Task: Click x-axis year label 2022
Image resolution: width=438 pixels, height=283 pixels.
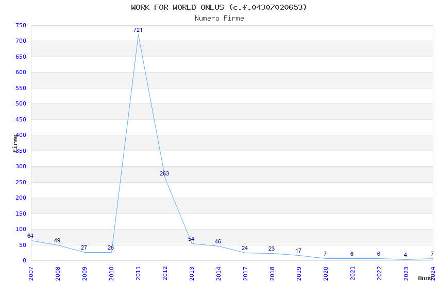Action: tap(379, 274)
